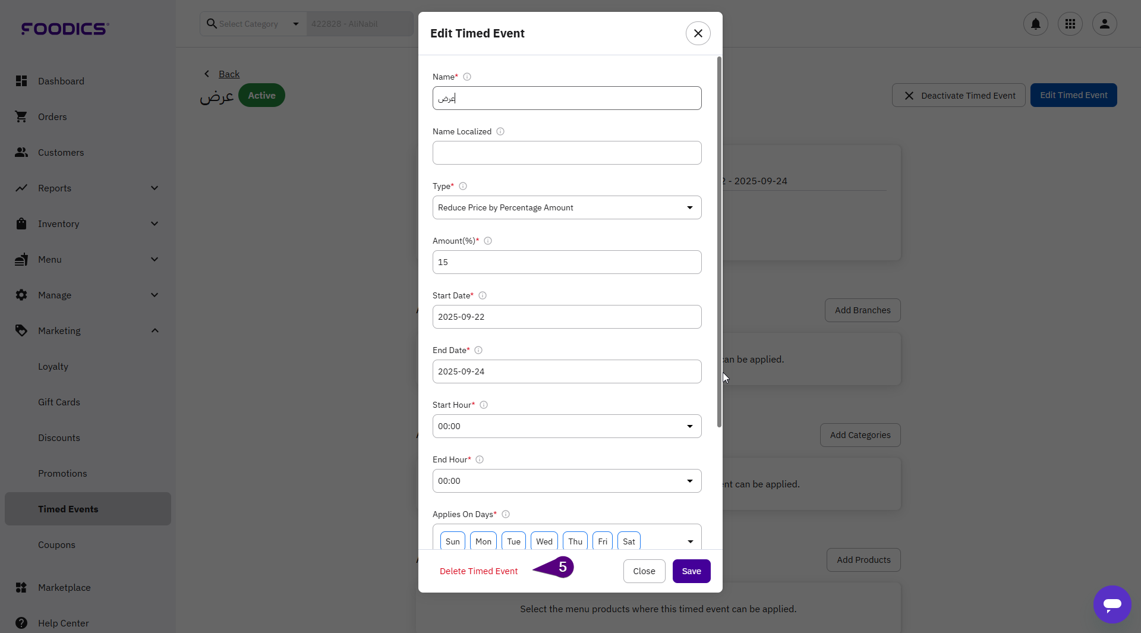Click the info icon beside Applies On Days
This screenshot has width=1141, height=633.
506,514
